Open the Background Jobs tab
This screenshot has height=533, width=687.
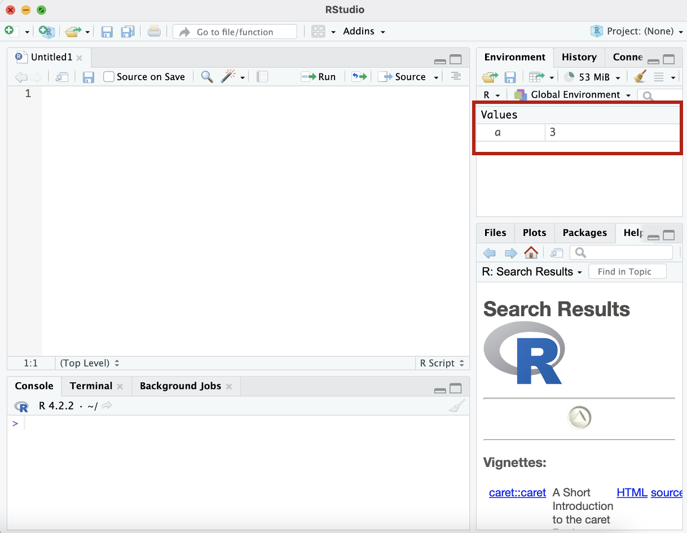tap(180, 386)
